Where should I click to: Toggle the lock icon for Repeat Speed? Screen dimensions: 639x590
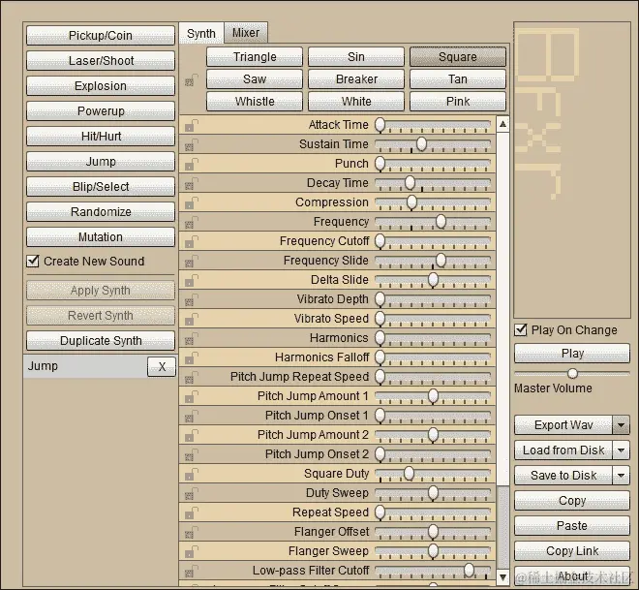191,512
